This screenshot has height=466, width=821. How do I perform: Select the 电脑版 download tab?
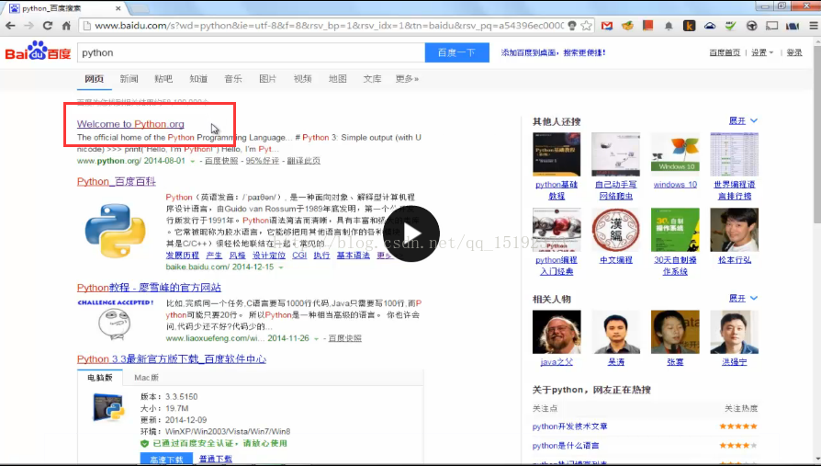coord(100,378)
